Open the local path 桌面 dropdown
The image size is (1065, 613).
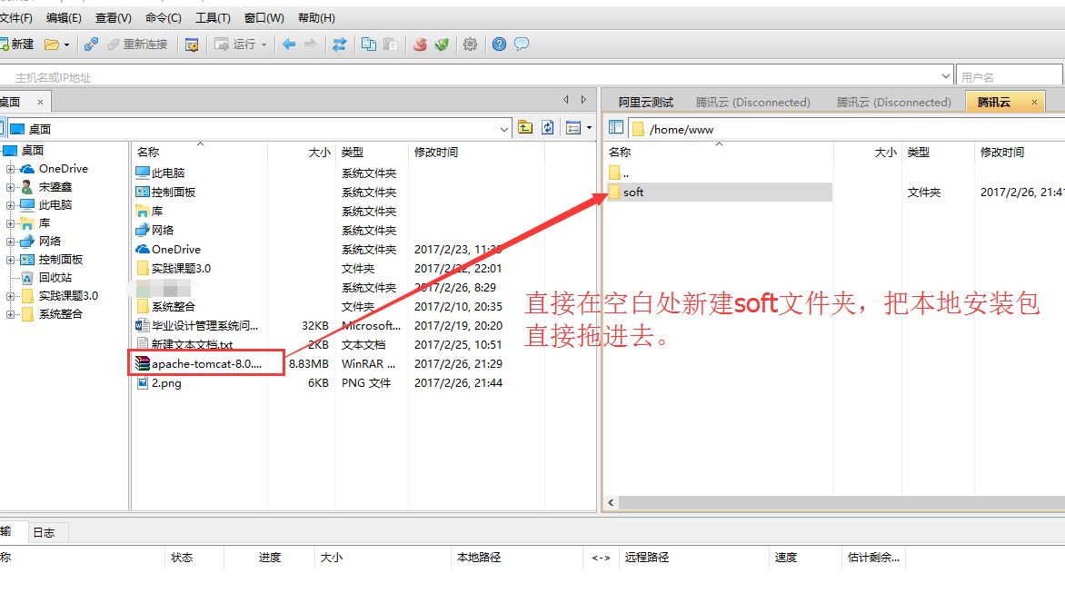pos(504,129)
